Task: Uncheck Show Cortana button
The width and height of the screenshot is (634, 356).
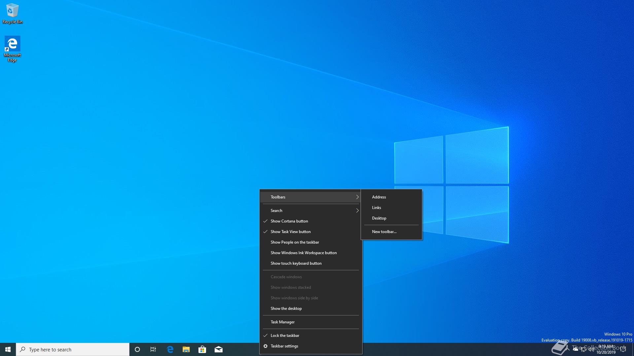Action: coord(311,221)
